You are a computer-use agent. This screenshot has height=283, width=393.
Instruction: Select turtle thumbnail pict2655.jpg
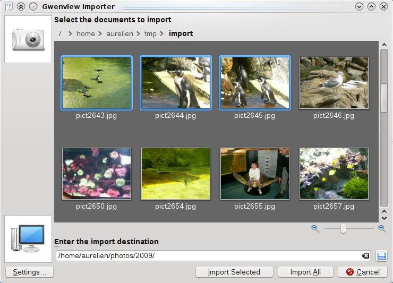(255, 174)
